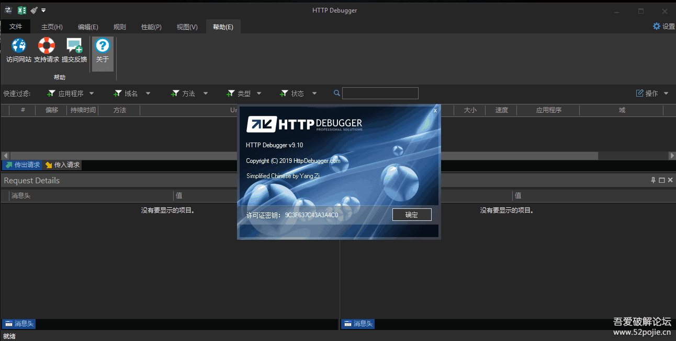Click the Submit Feedback (提交反馈) icon
Screen dimensions: 676x341
click(74, 51)
